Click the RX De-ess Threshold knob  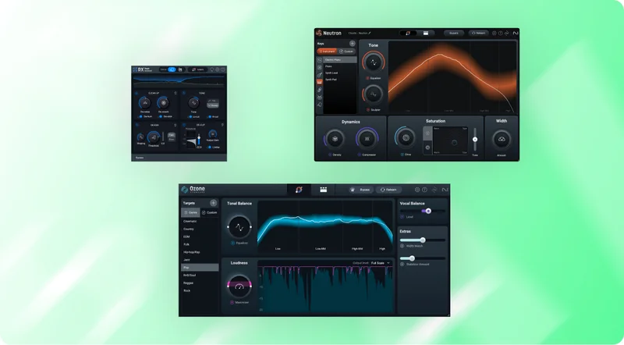pyautogui.click(x=154, y=138)
